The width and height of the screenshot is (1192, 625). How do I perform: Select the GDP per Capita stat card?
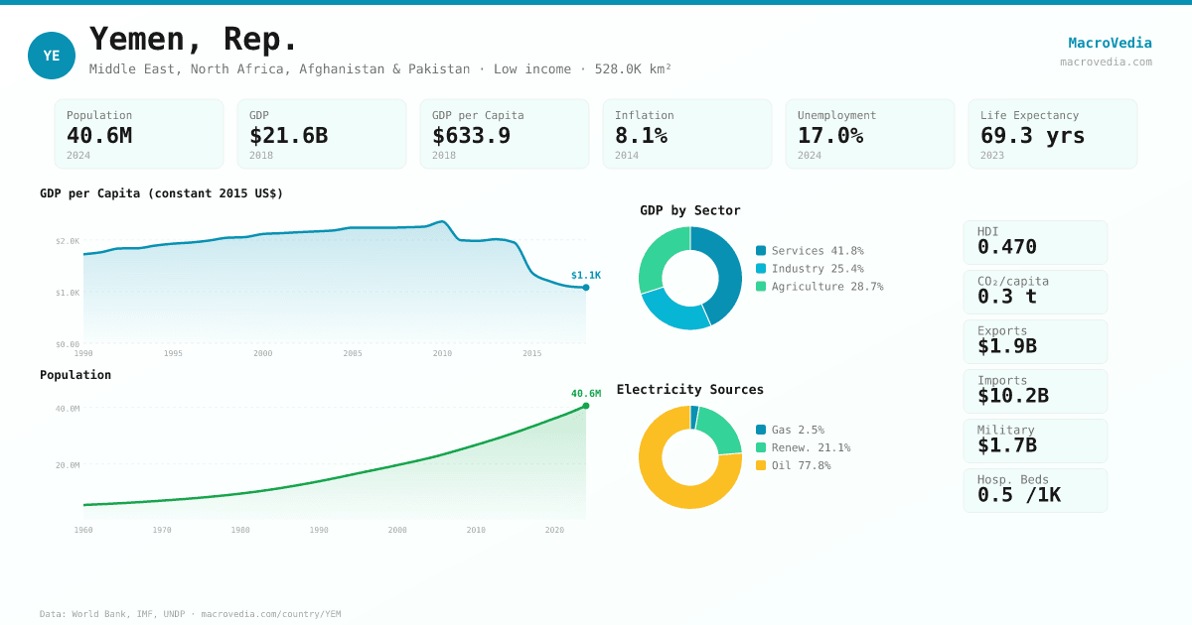coord(505,134)
